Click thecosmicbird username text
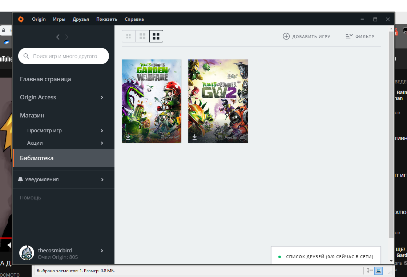 pyautogui.click(x=55, y=250)
